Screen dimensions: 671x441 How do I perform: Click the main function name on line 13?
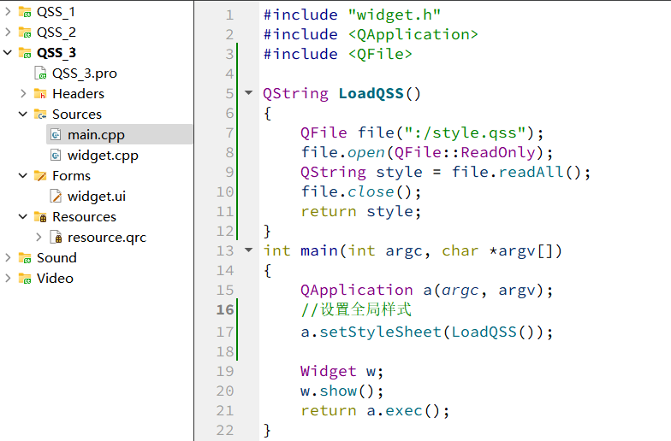[318, 250]
